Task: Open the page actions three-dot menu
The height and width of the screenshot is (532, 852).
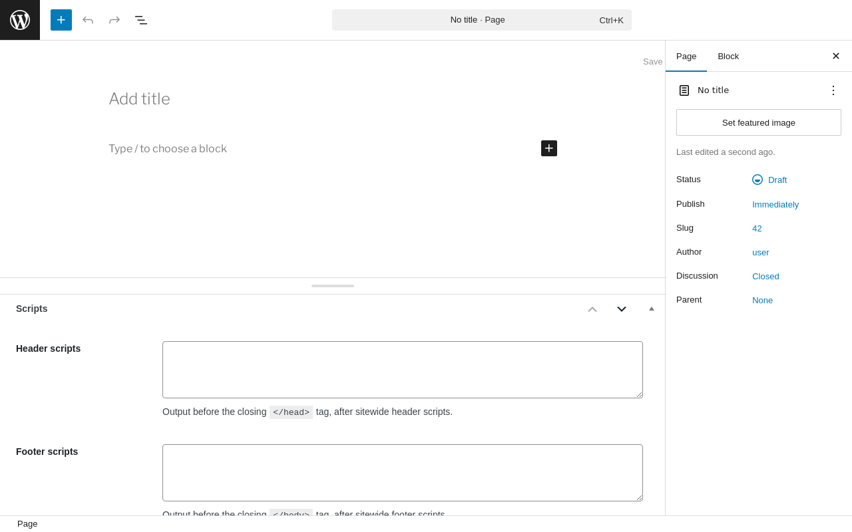Action: pos(833,90)
